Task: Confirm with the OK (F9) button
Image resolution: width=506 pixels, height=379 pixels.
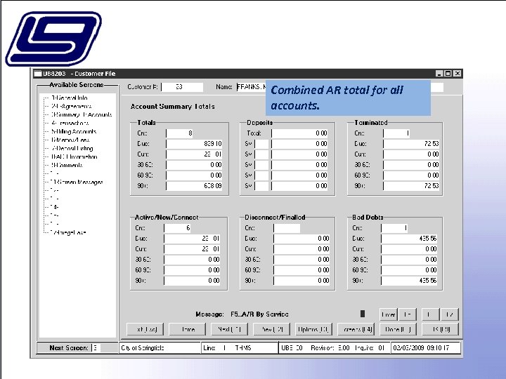Action: pos(441,329)
